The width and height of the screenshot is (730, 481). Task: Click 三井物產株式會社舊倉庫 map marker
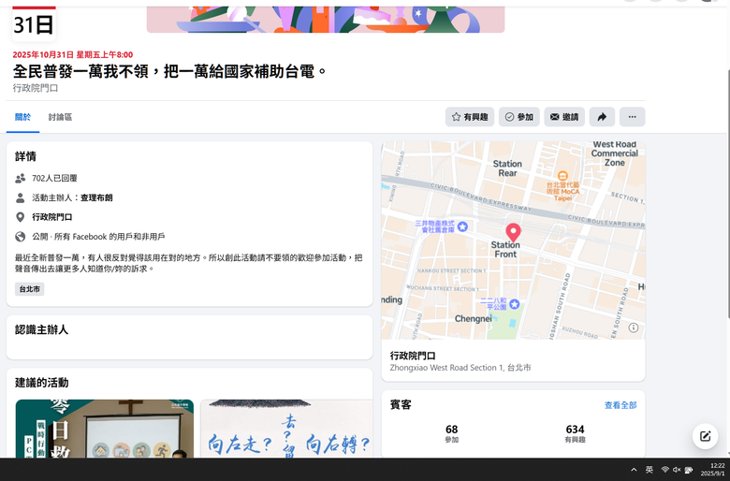click(x=462, y=226)
